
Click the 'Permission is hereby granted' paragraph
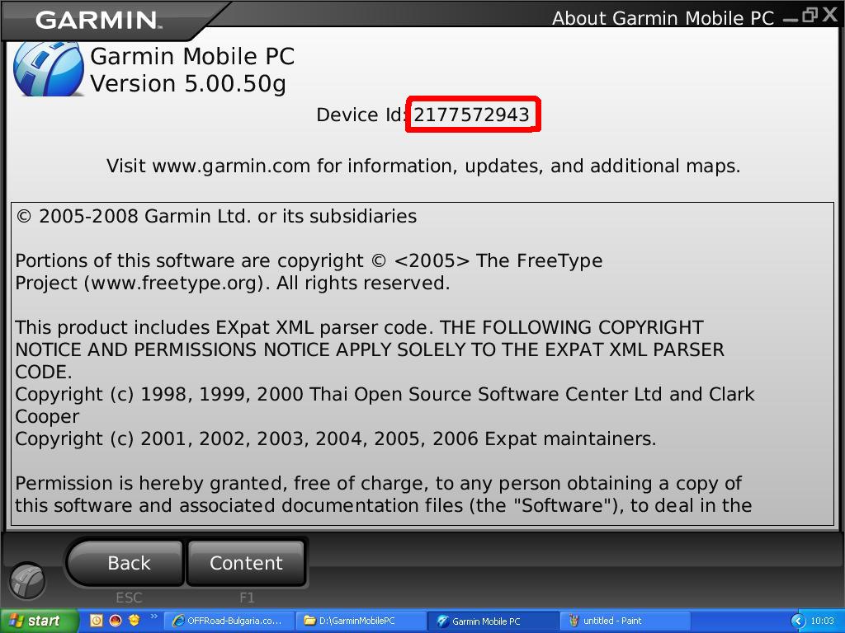tap(383, 495)
